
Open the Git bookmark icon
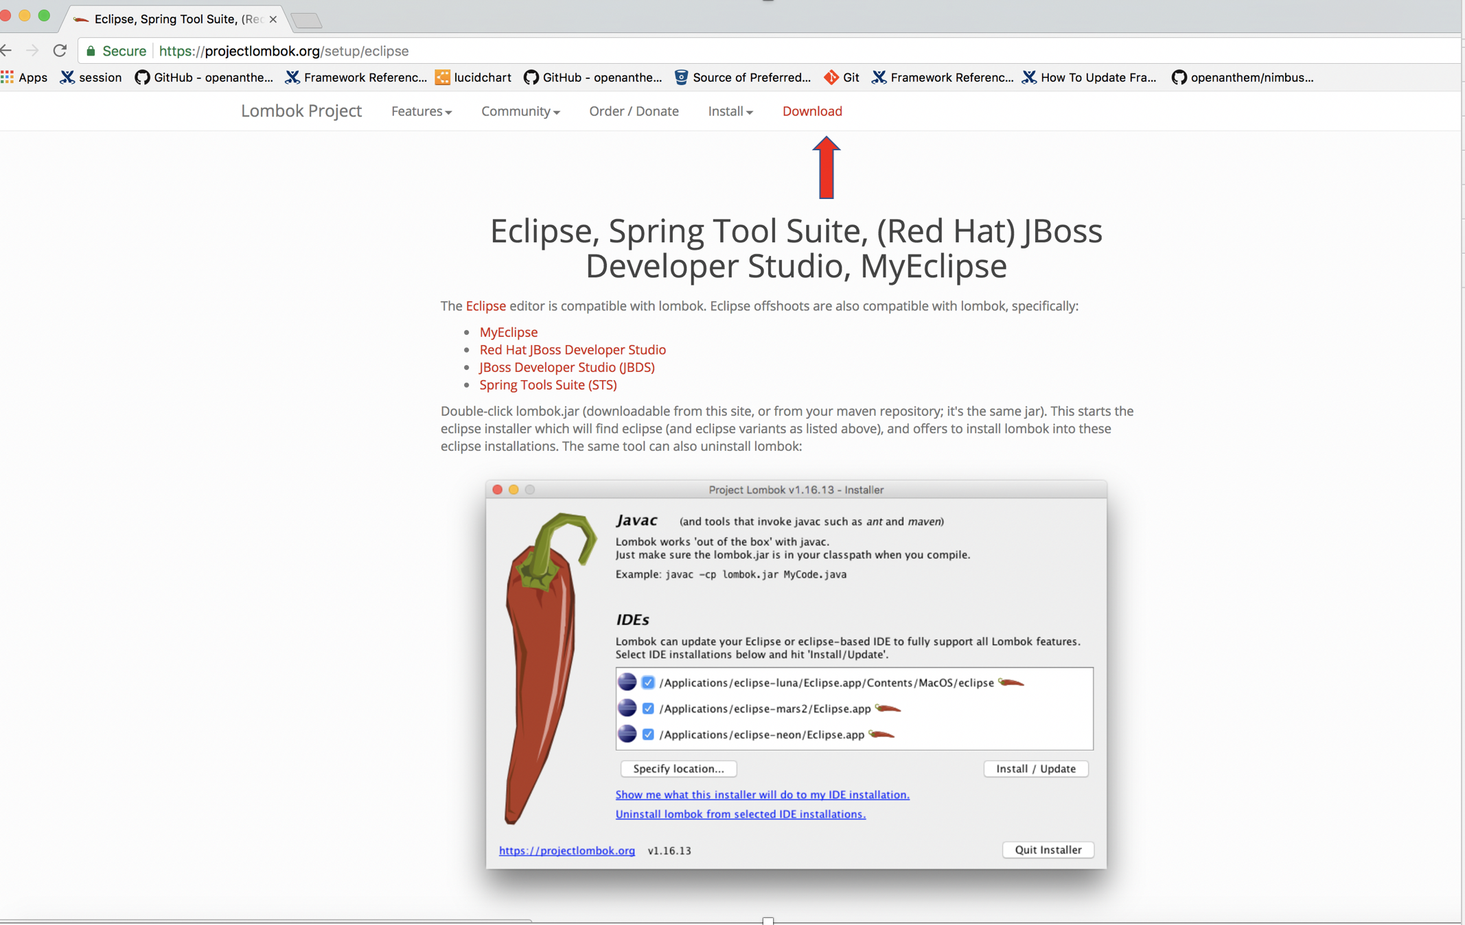click(x=831, y=77)
